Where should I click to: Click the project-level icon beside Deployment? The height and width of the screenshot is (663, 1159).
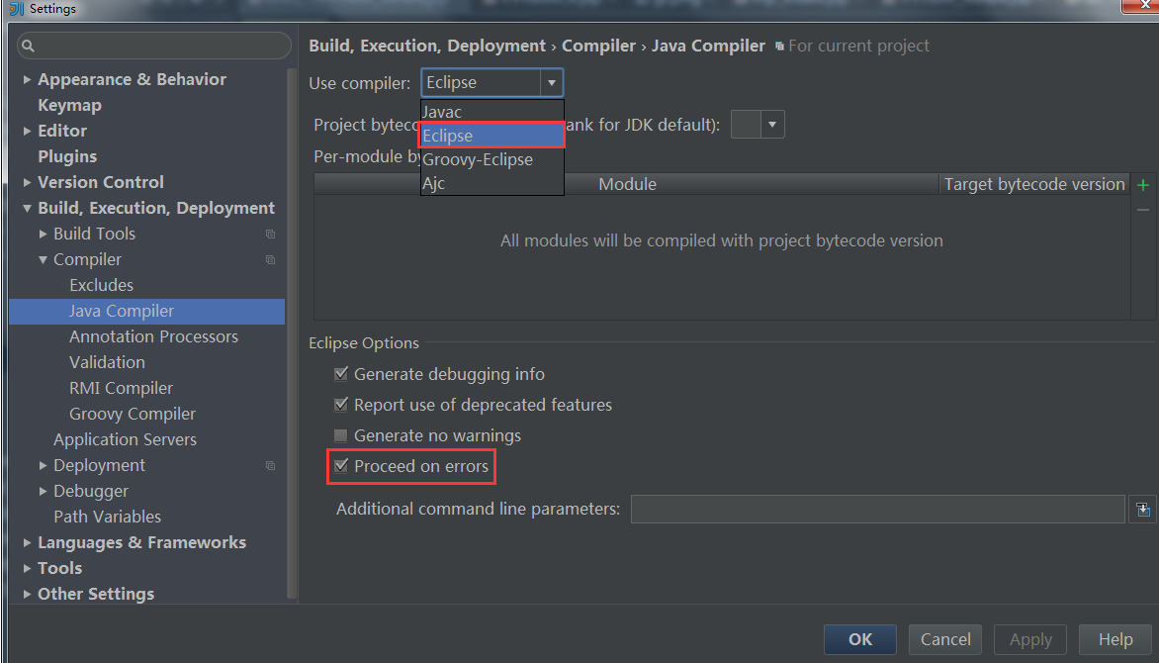[270, 466]
